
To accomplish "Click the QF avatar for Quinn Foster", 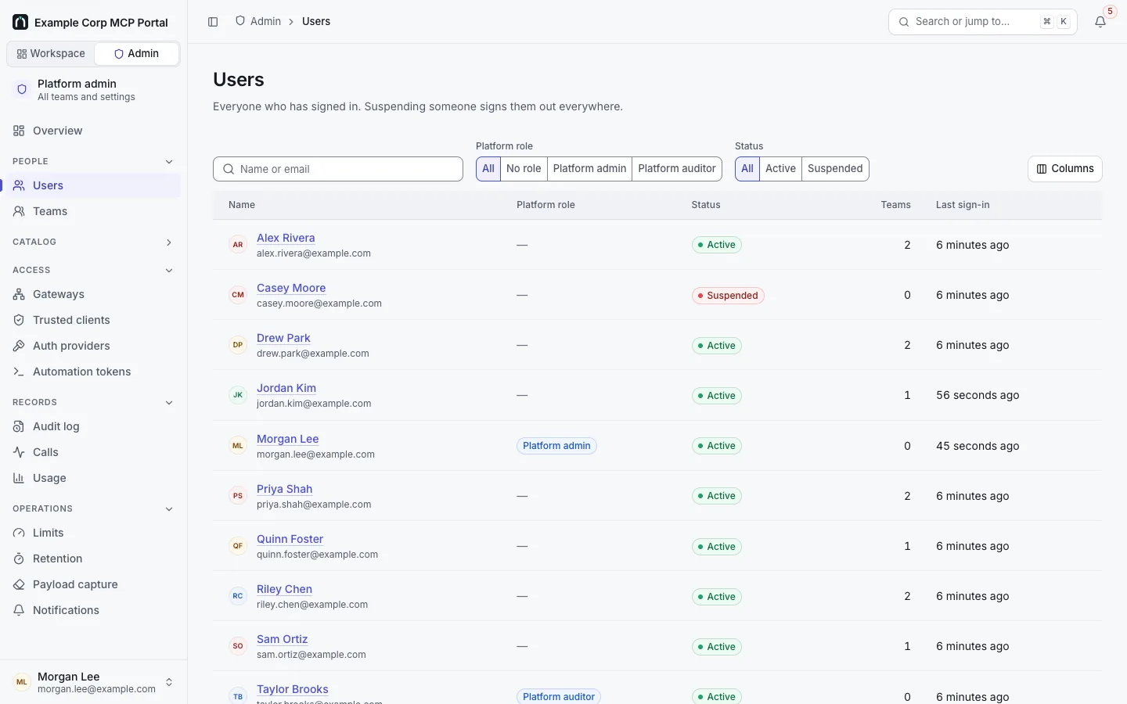I will tap(238, 546).
